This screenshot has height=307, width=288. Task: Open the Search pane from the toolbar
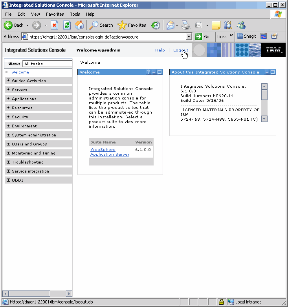coord(101,25)
